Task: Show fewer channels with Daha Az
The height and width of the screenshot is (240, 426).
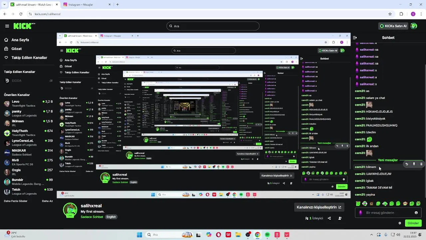Action: coord(47,201)
